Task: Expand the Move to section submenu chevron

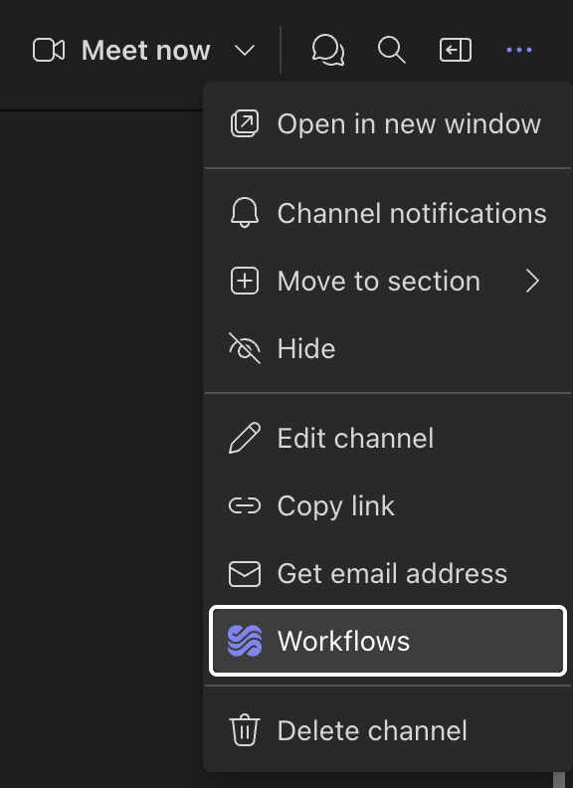Action: (533, 281)
